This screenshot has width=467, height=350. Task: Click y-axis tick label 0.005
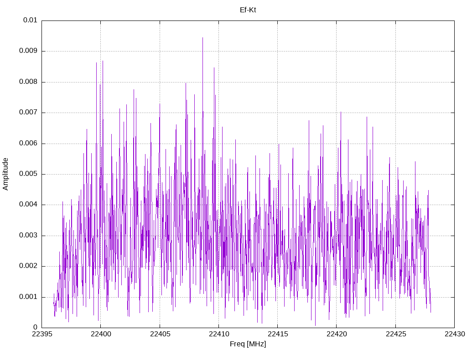pyautogui.click(x=28, y=174)
